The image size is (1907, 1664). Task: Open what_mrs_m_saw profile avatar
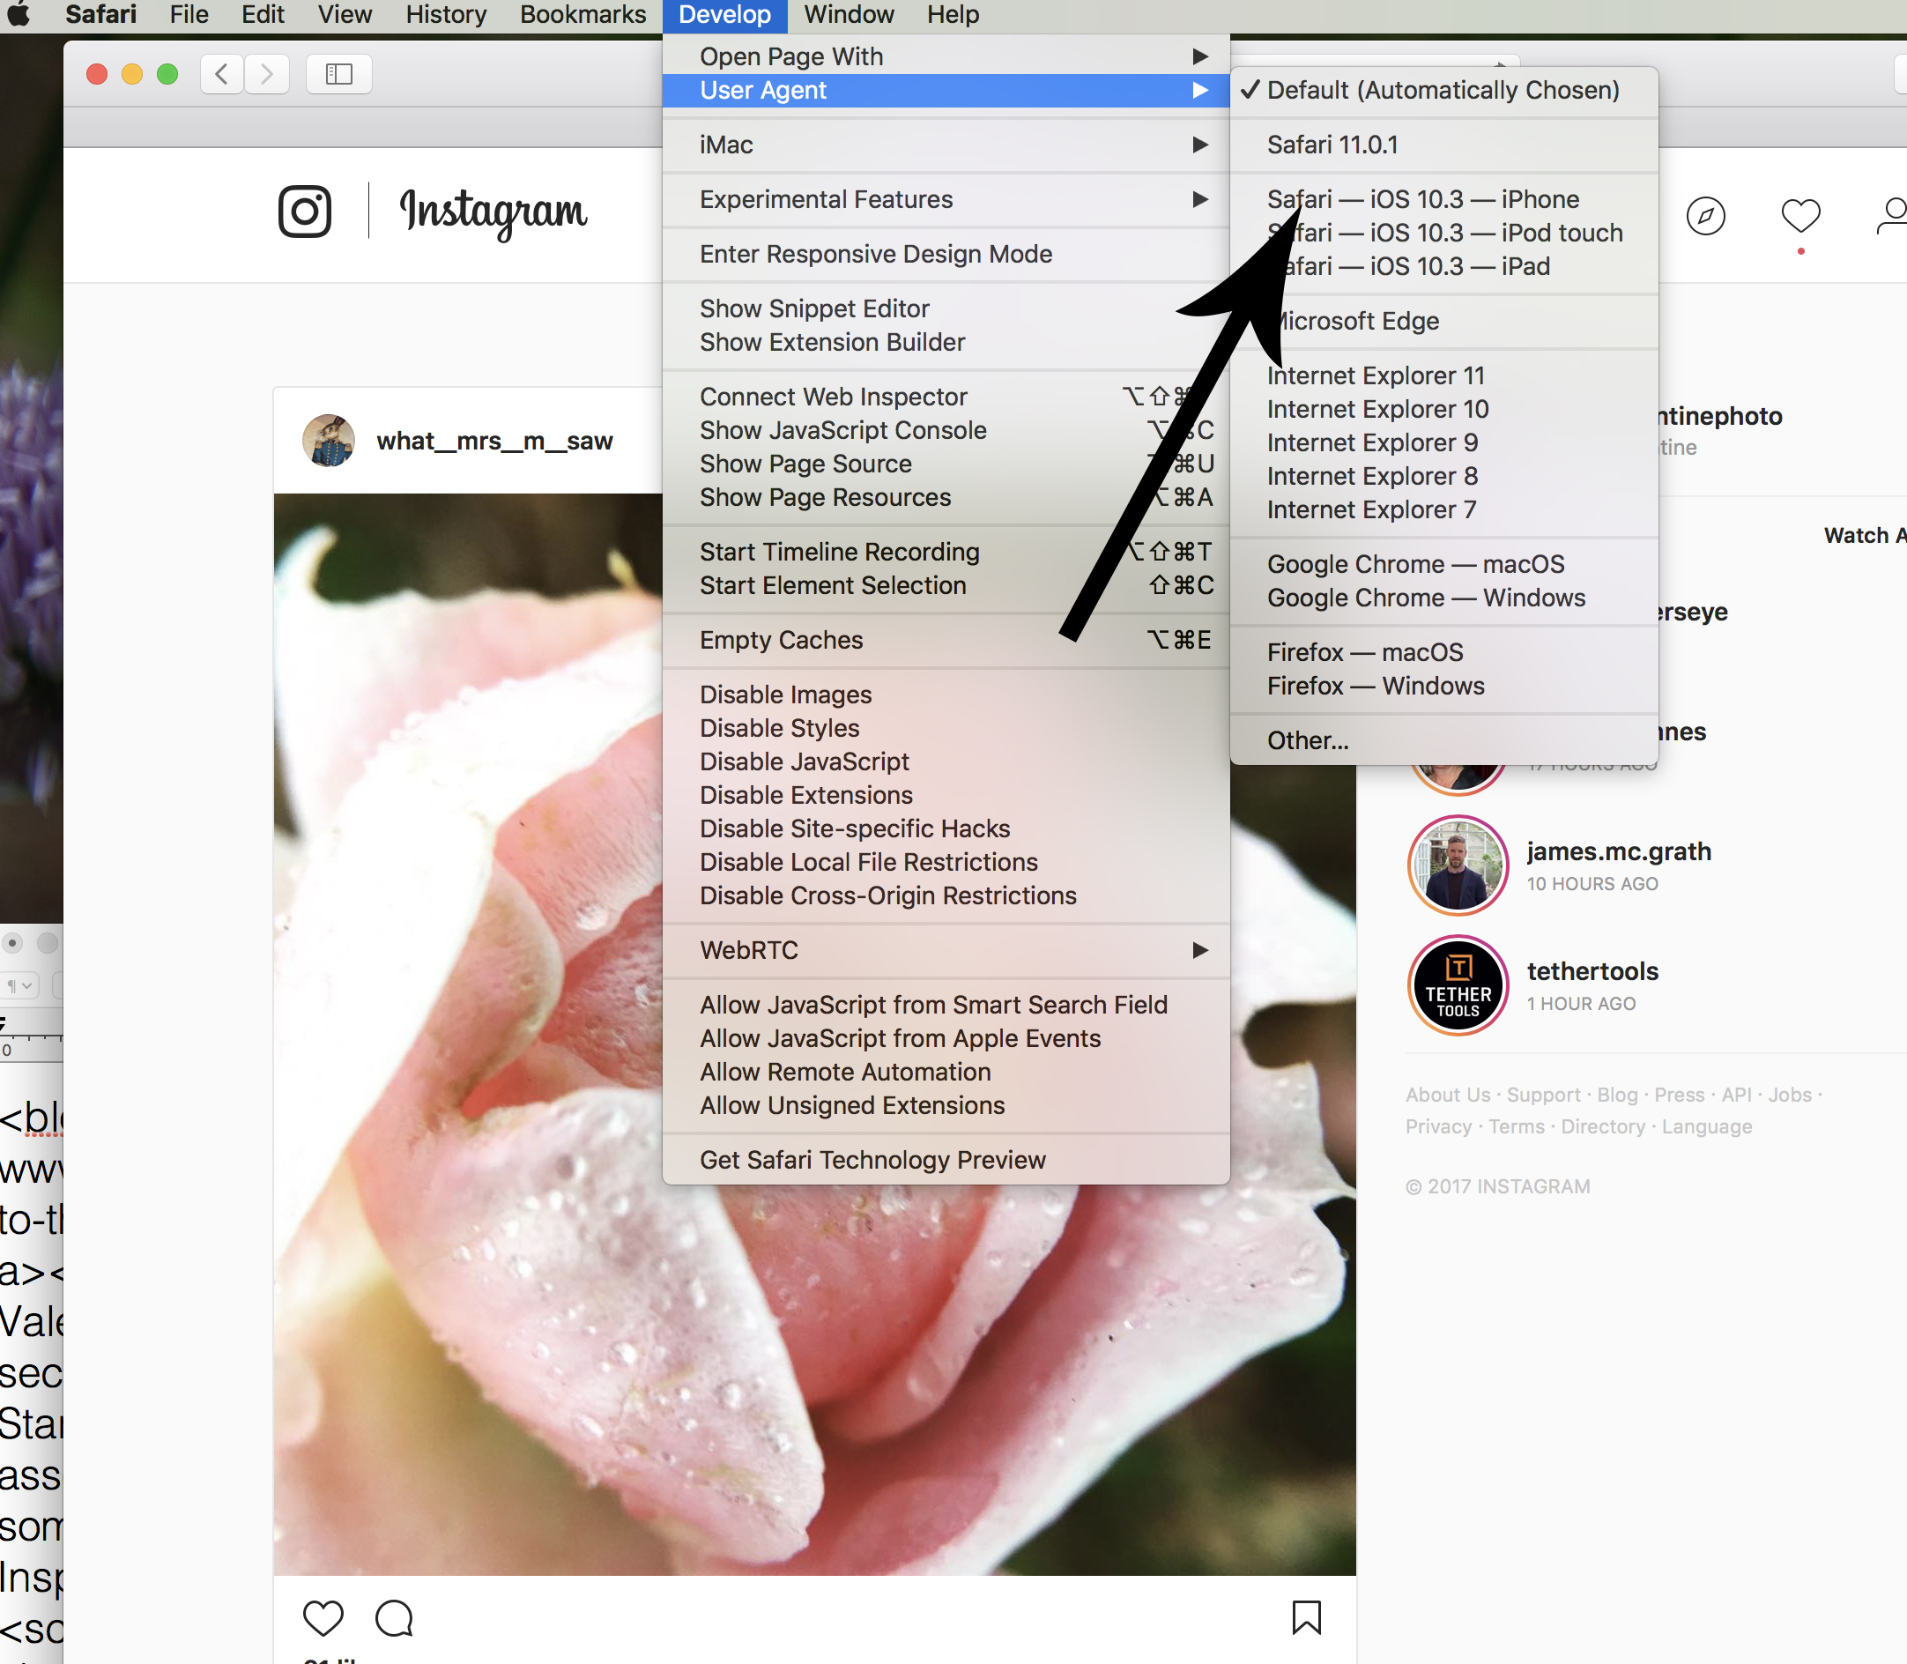pos(329,440)
